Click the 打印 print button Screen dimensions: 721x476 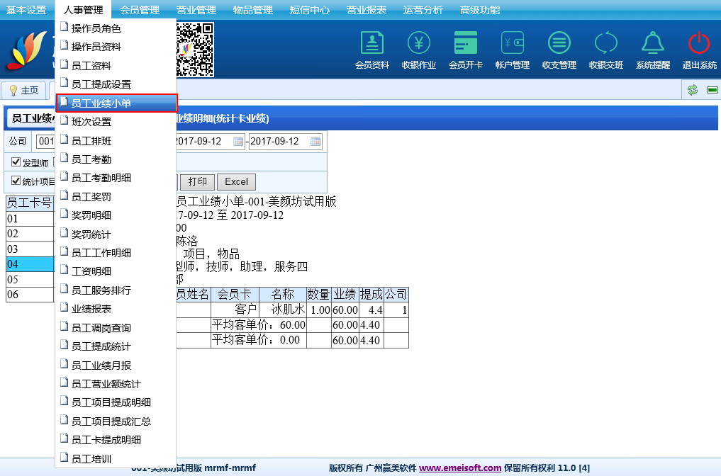point(197,182)
